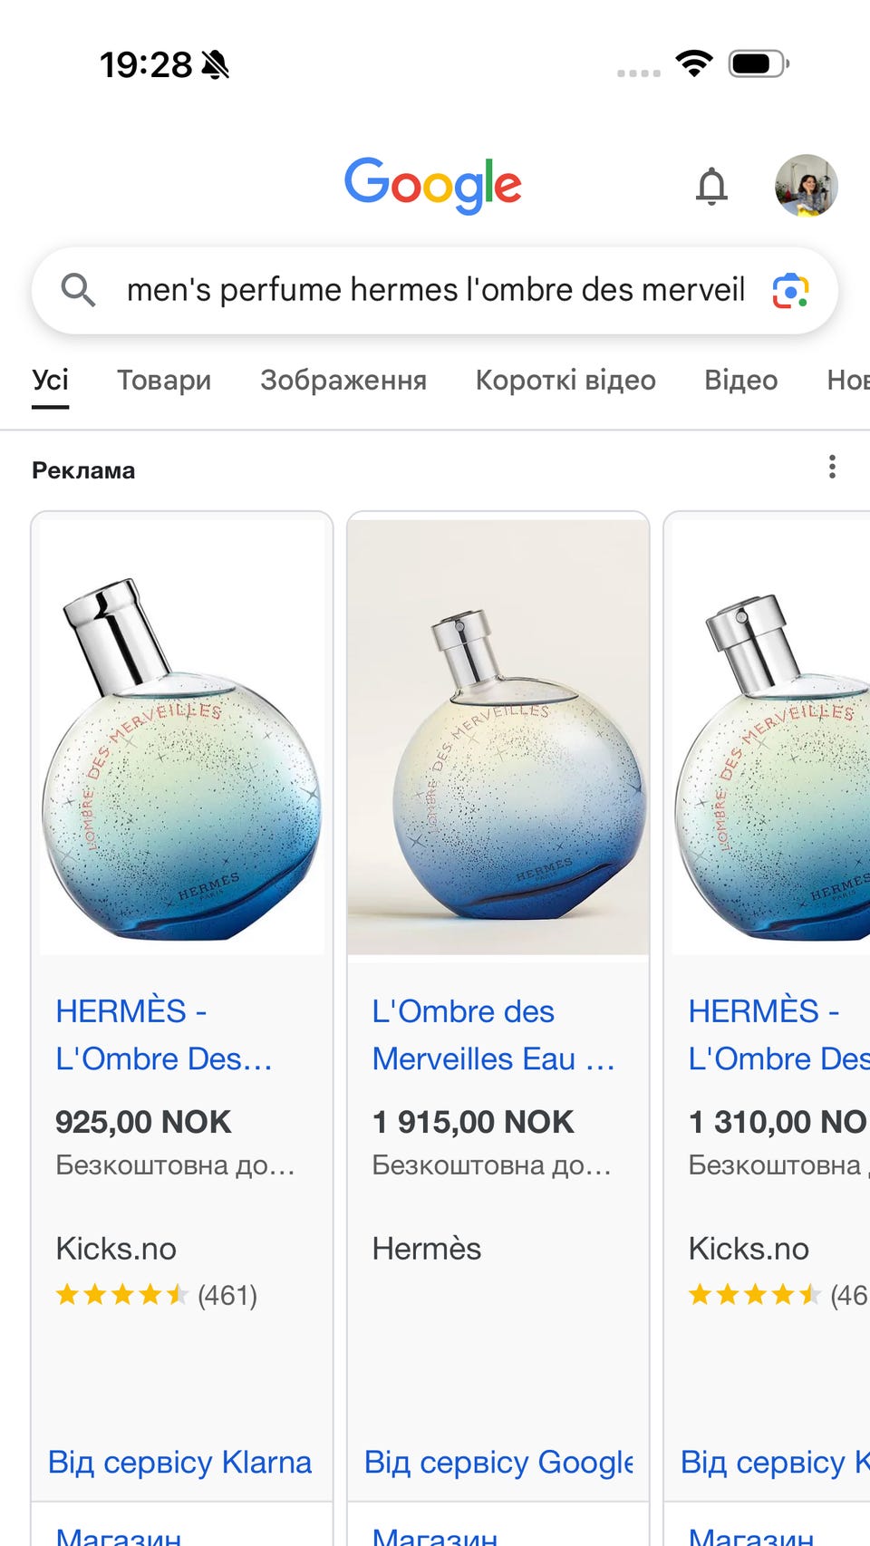This screenshot has width=870, height=1546.
Task: Select the Відео tab
Action: pos(740,380)
